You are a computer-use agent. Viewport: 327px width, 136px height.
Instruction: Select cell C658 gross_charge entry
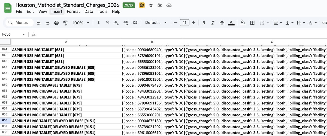tap(255, 132)
